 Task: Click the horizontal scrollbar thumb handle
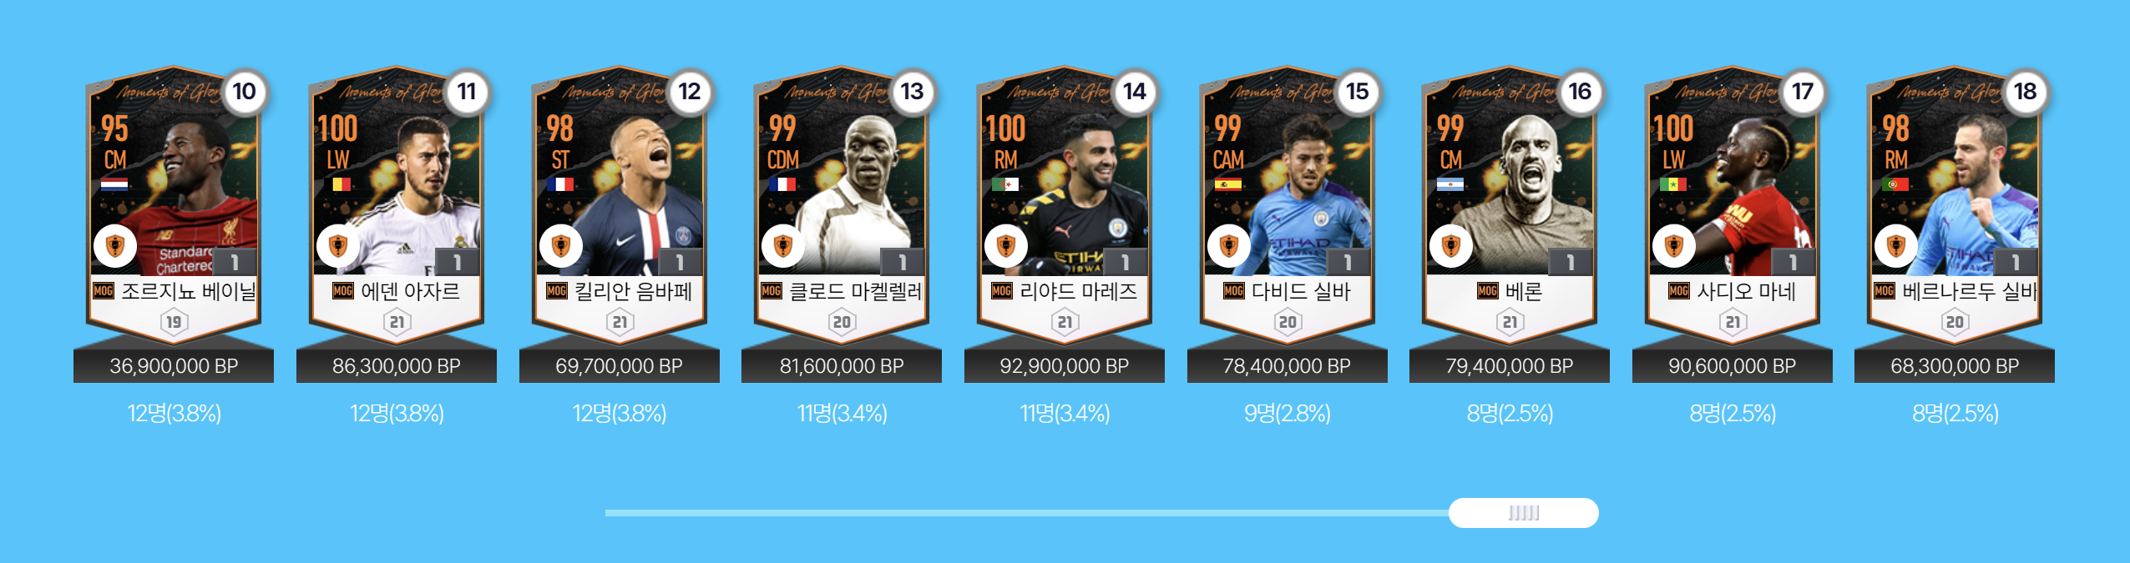1524,513
